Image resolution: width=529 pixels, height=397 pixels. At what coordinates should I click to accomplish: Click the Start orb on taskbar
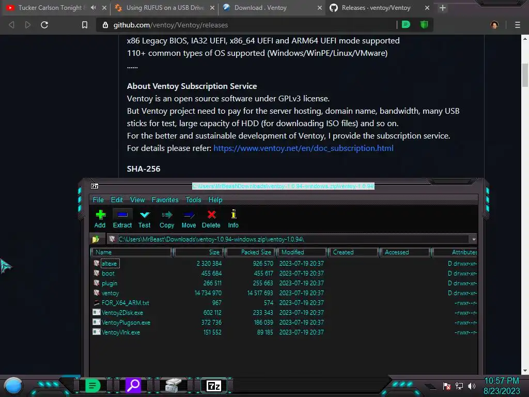[13, 386]
